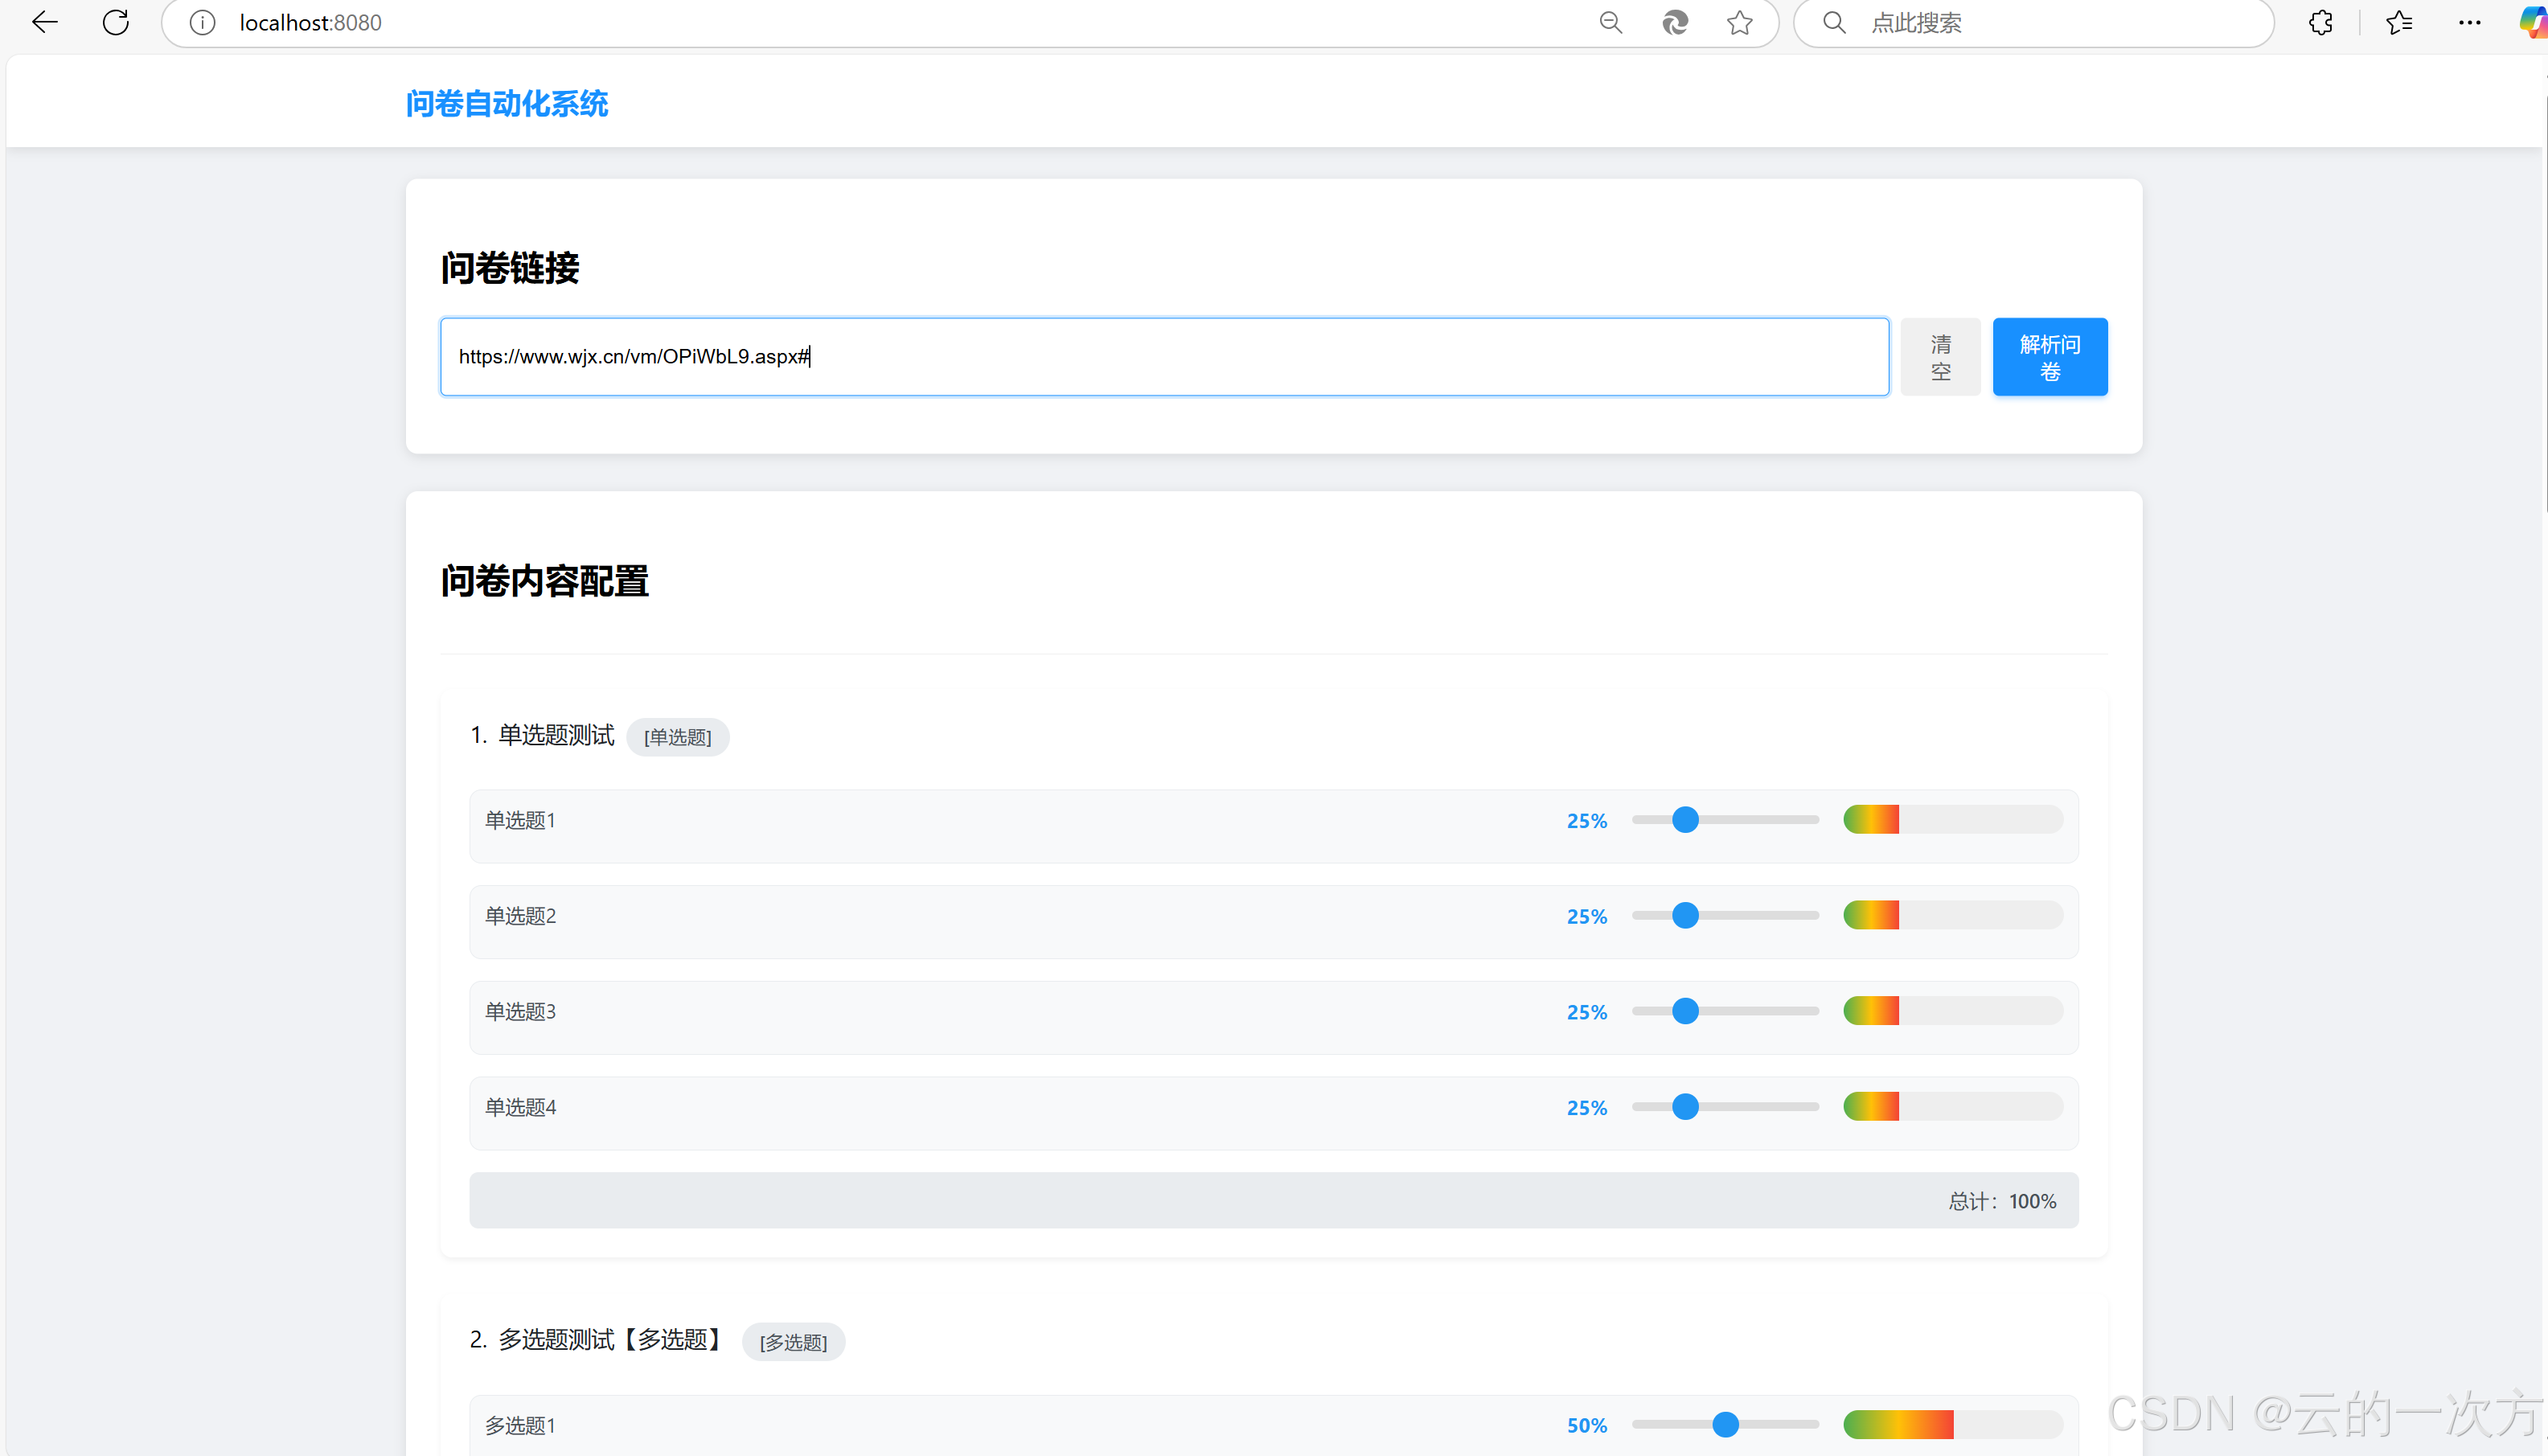The image size is (2548, 1456).
Task: Click the localhost:8080 address bar text
Action: point(311,22)
